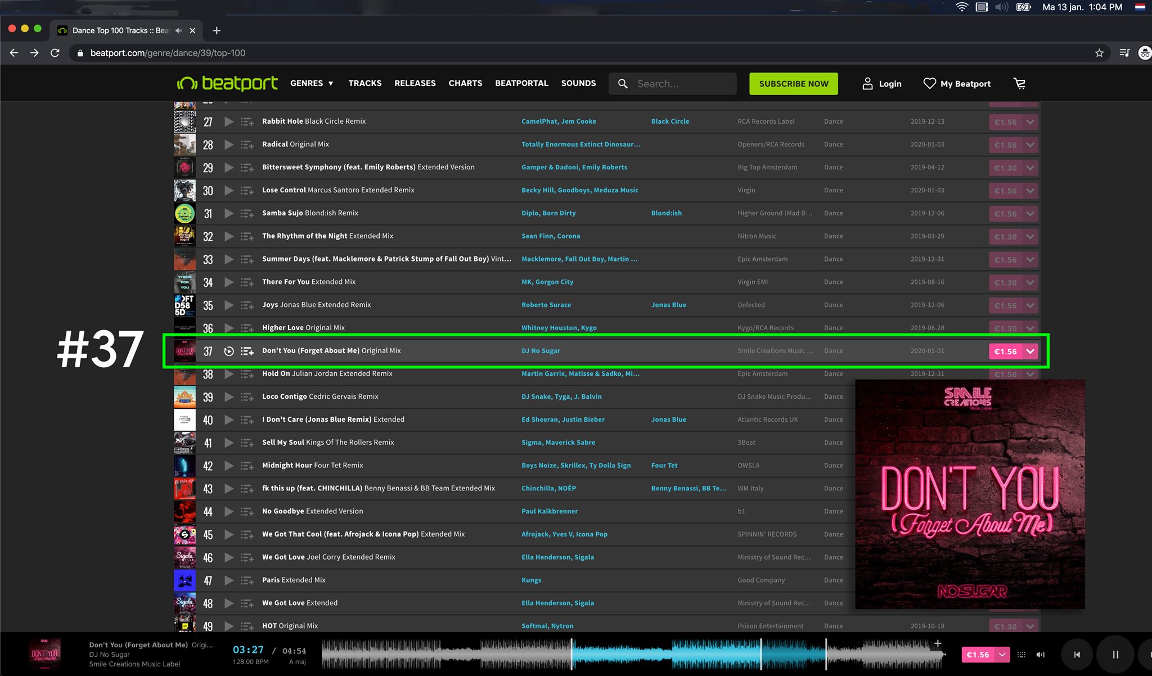Click the address bar URL

[x=168, y=53]
